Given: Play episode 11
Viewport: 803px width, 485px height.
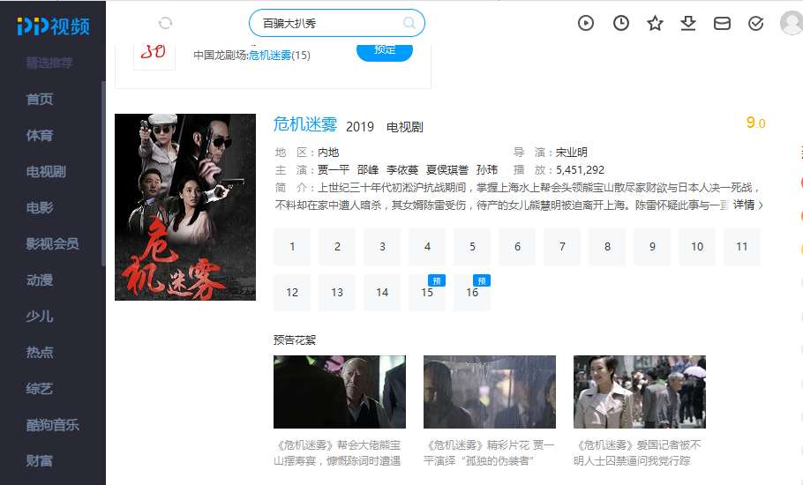Looking at the screenshot, I should coord(742,247).
